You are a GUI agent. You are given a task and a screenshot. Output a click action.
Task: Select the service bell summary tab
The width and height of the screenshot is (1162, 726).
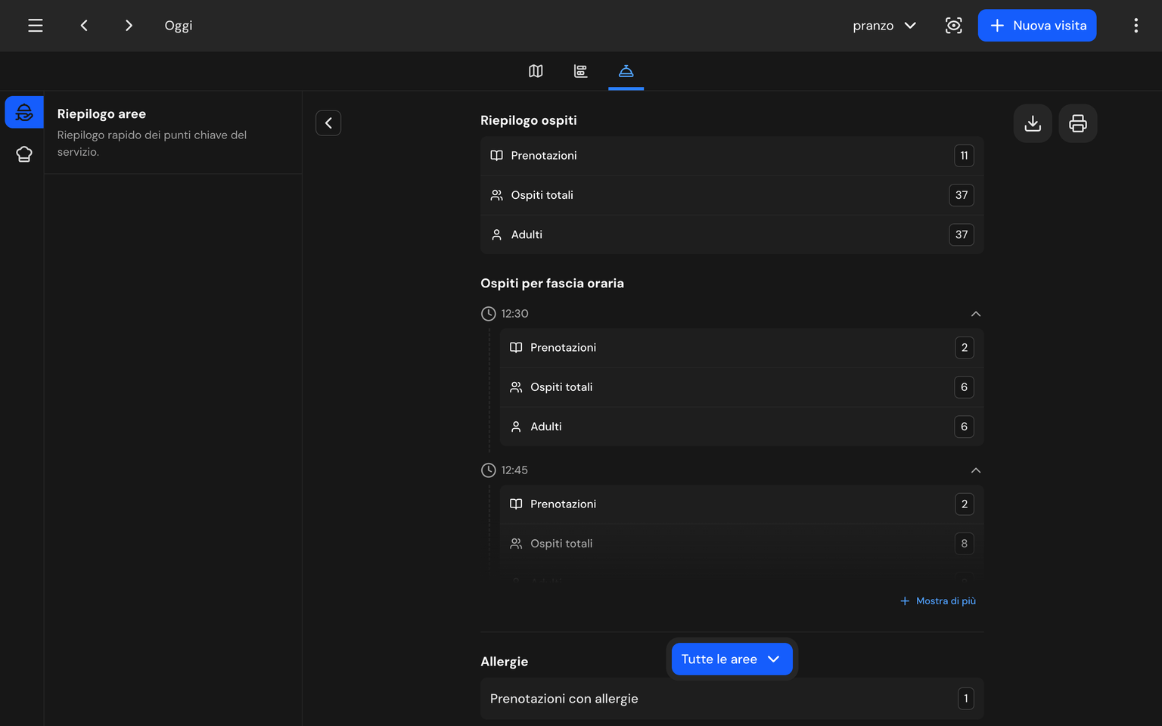[626, 71]
